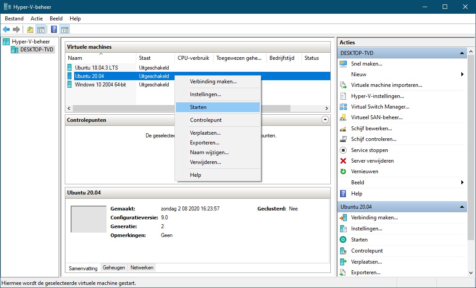This screenshot has height=288, width=476.
Task: Collapse the DESKTOP-TVD actions section
Action: (462, 53)
